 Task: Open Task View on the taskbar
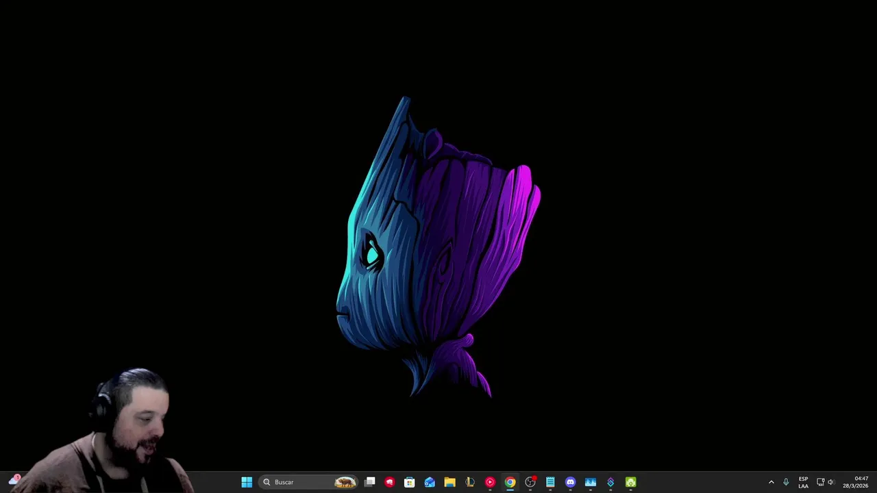click(x=370, y=482)
